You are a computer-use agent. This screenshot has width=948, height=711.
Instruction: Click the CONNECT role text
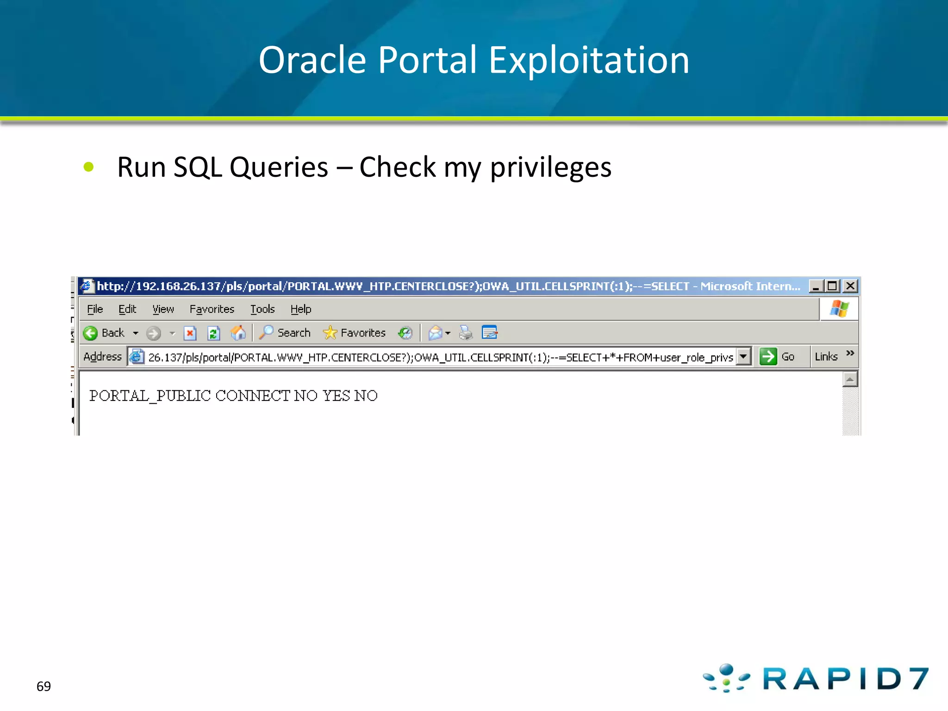(253, 396)
